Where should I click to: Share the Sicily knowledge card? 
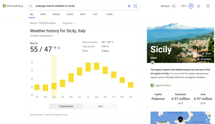click(206, 53)
